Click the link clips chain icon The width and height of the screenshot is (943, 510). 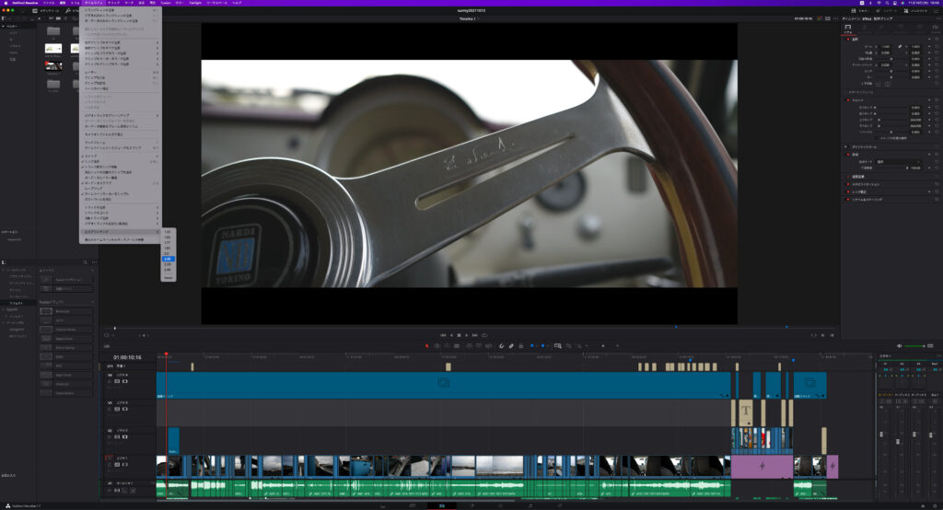(x=511, y=346)
